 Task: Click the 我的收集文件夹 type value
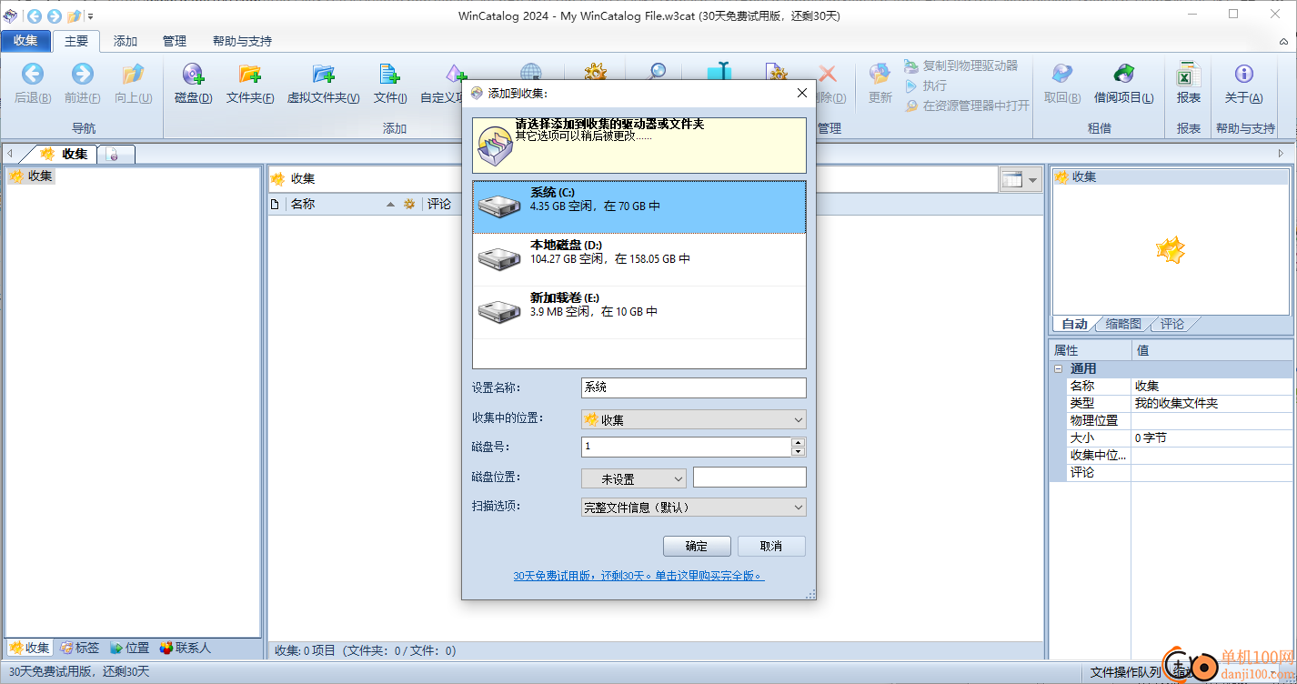(1176, 403)
